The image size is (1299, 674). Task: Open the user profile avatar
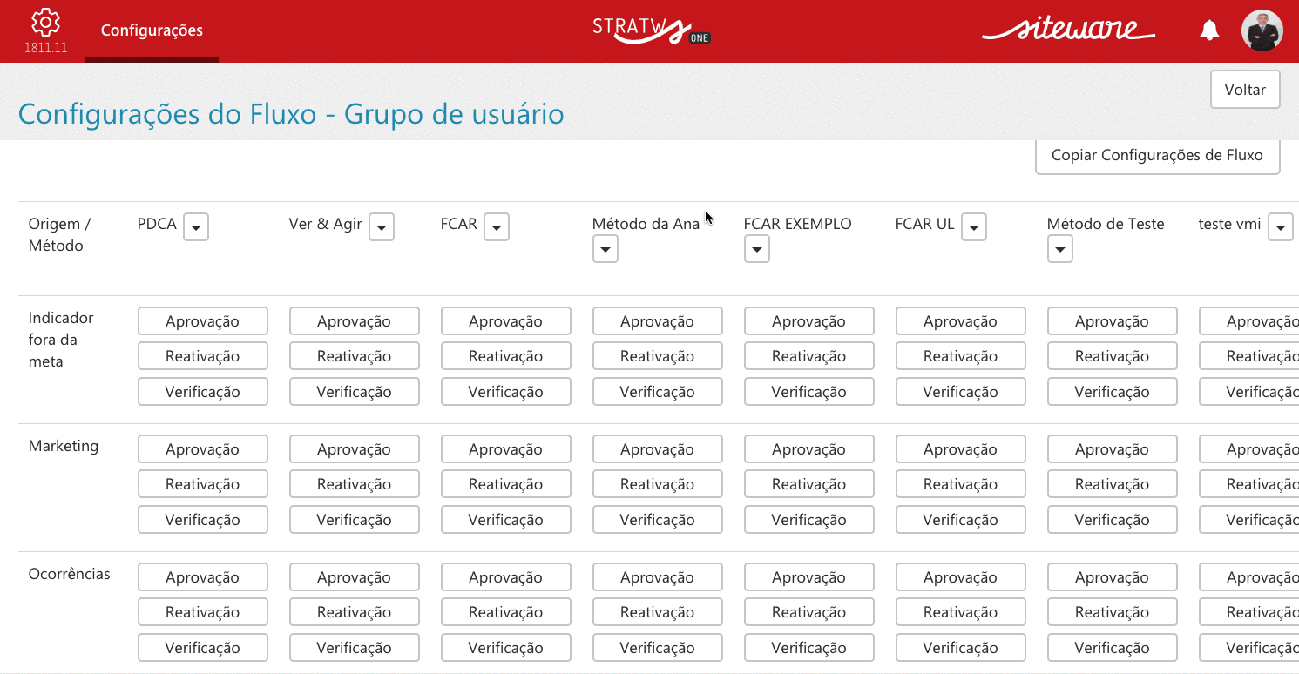[1262, 30]
